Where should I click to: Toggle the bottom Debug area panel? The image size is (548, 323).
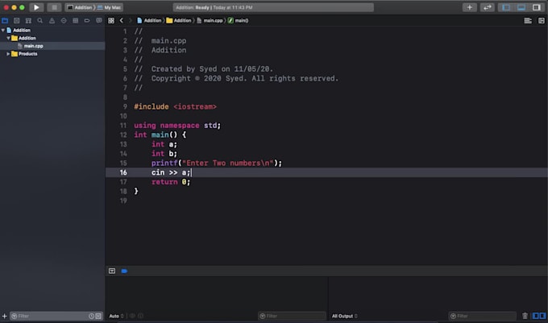pyautogui.click(x=521, y=7)
